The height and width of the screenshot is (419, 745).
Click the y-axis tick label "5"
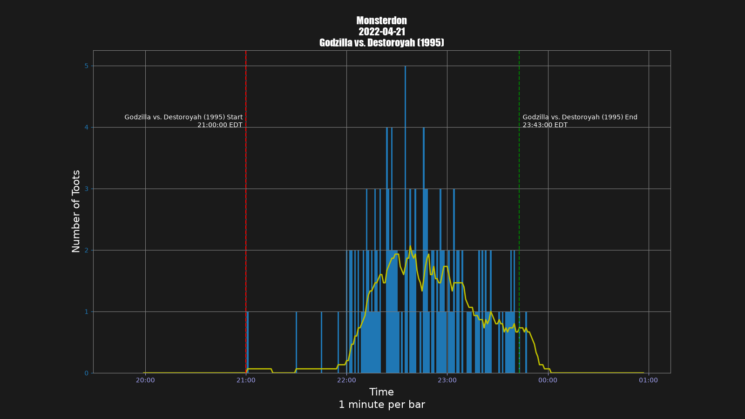(x=86, y=66)
